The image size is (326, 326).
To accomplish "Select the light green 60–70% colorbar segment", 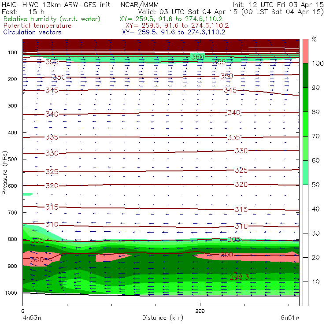I will 305,148.
